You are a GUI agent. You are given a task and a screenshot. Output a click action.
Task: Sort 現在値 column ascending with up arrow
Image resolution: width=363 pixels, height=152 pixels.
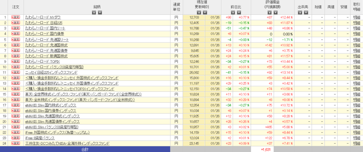coord(199,12)
